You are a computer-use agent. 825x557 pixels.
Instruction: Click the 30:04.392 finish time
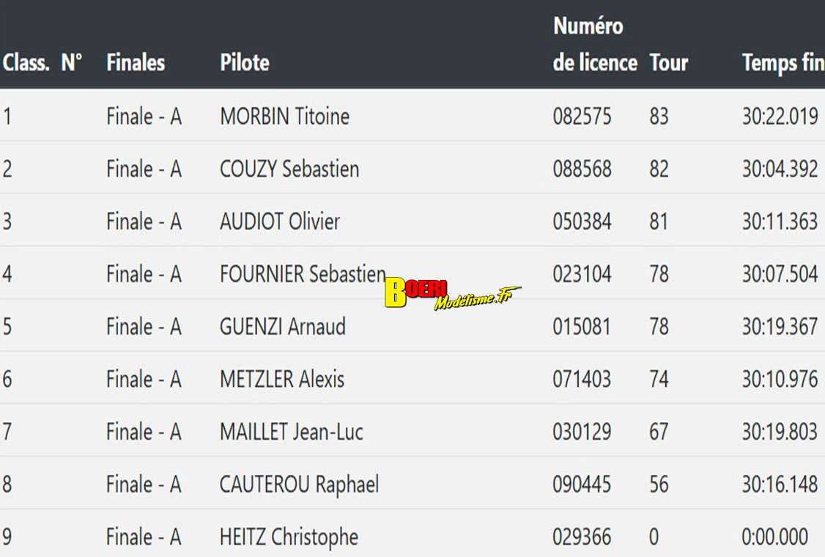[x=780, y=169]
